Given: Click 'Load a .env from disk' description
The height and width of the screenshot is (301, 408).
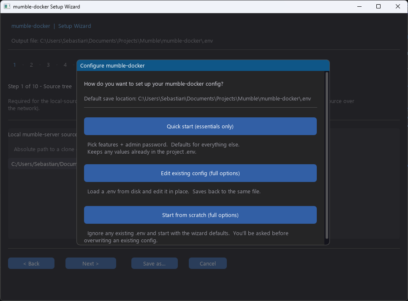Looking at the screenshot, I should click(174, 192).
